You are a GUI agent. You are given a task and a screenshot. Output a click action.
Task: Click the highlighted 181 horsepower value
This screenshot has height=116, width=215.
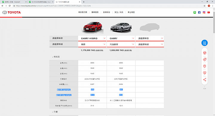[x=121, y=90]
